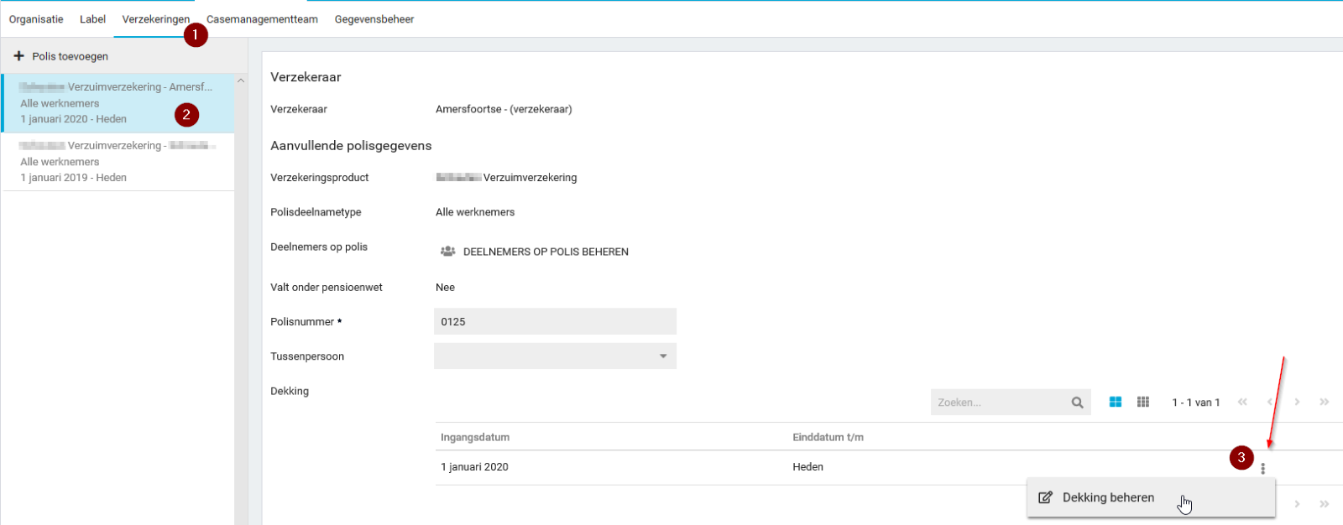
Task: Click into the Polisnummer input field
Action: coord(554,321)
